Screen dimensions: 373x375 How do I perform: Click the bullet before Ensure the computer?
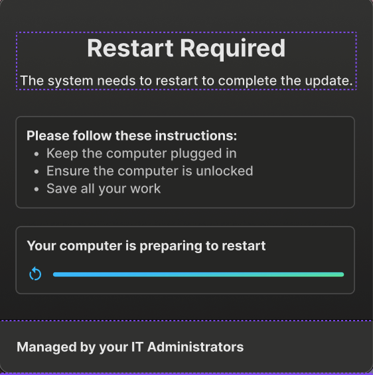pos(37,172)
